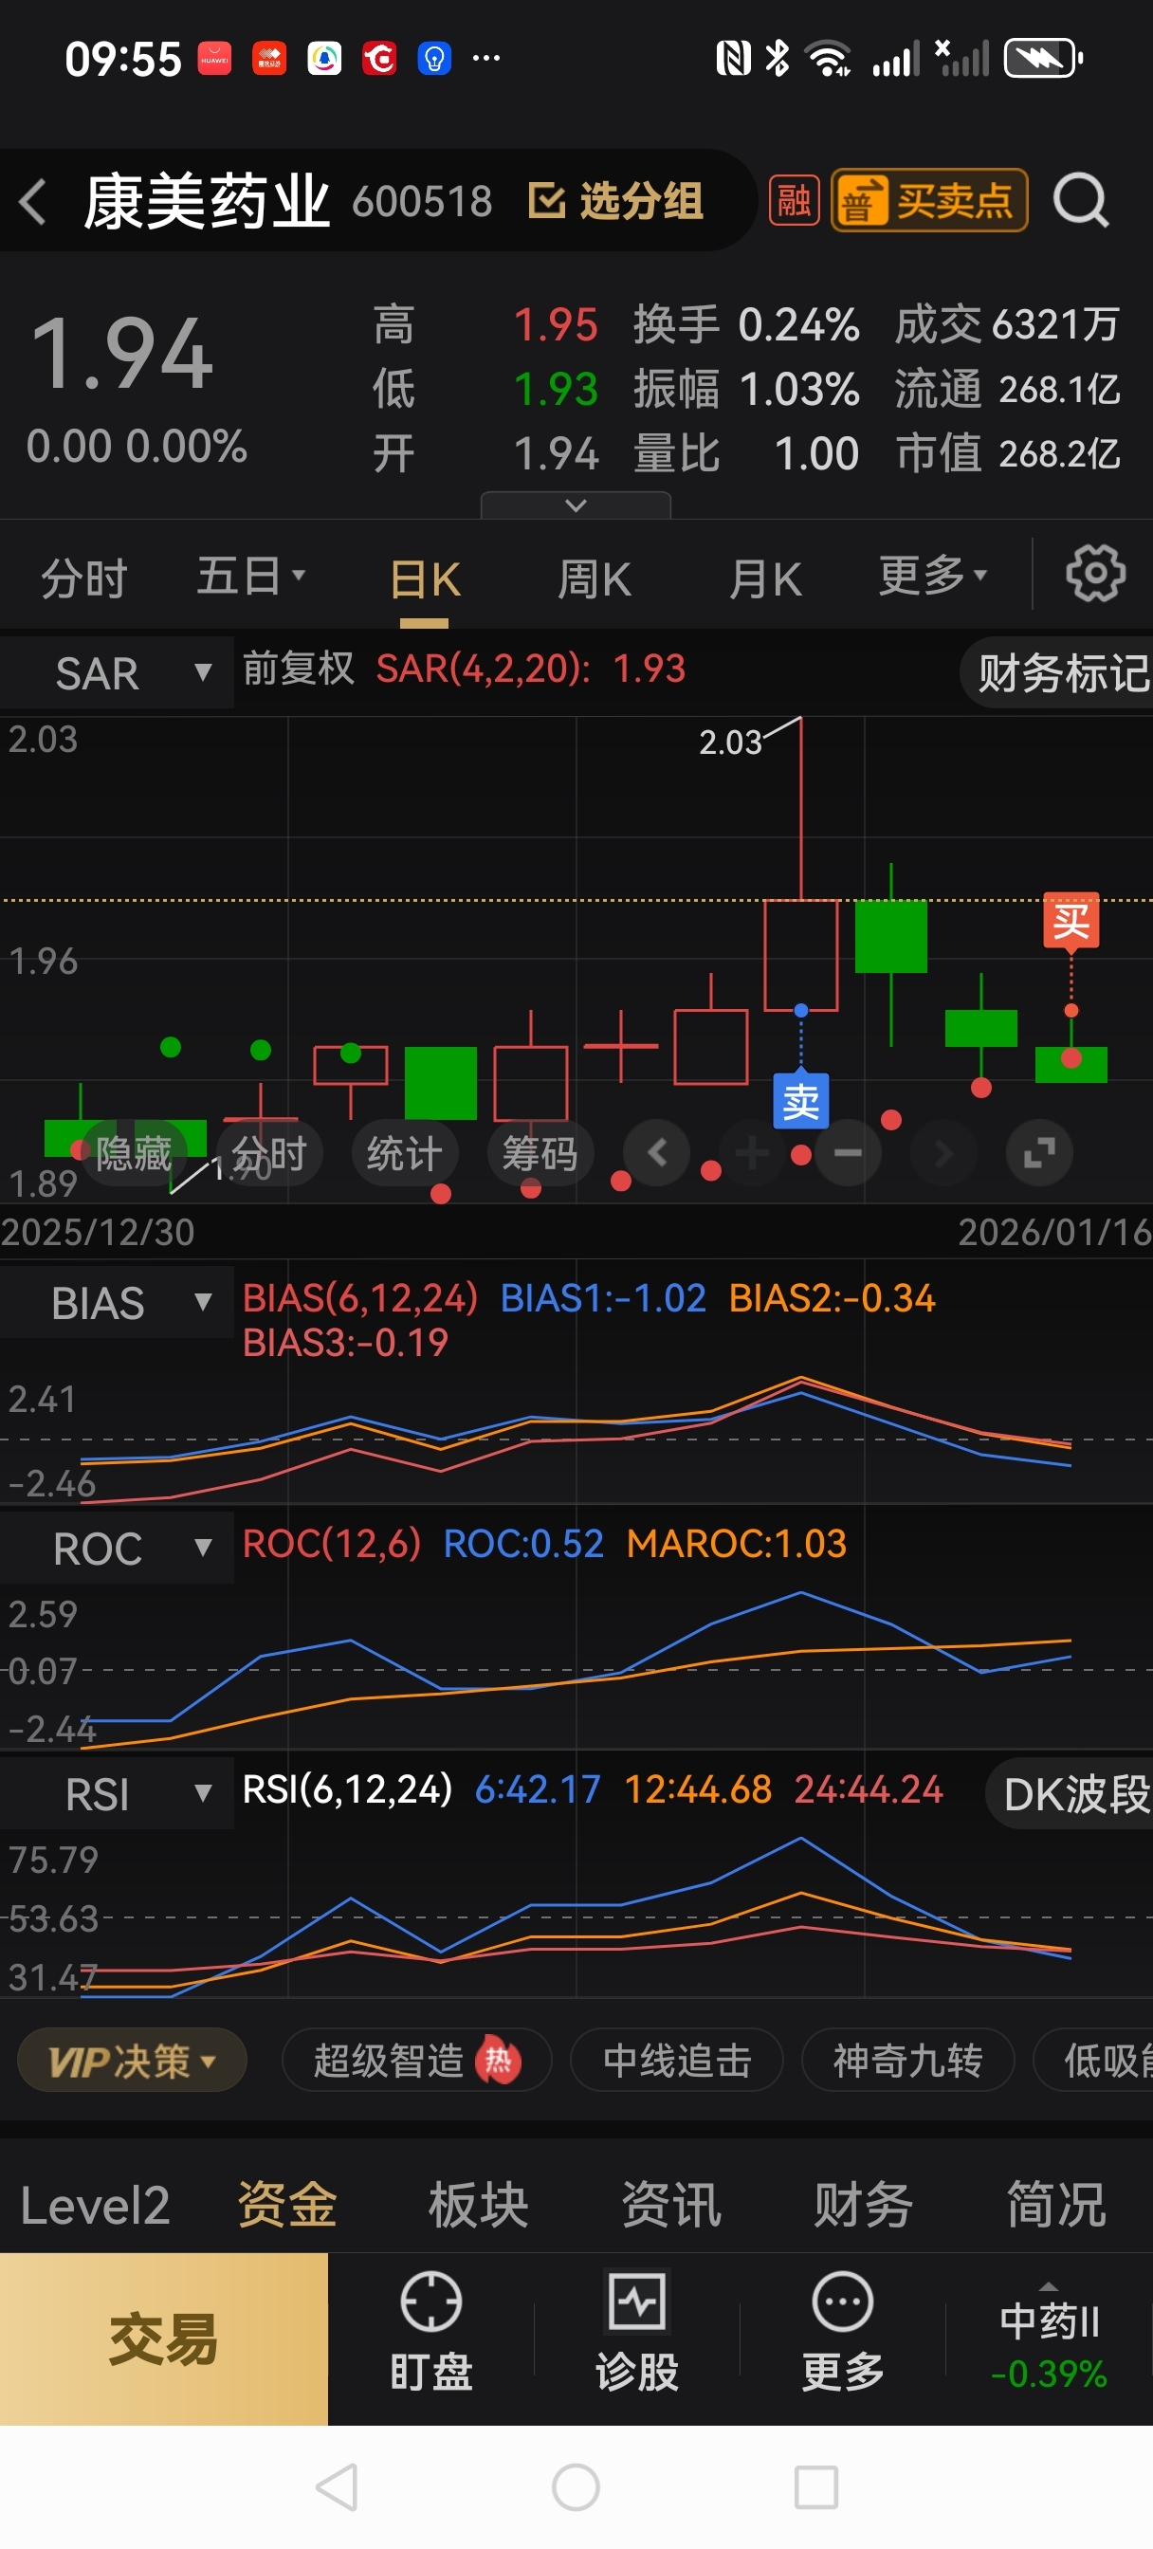Move chart right with the arrow button
1153x2549 pixels.
click(x=943, y=1152)
